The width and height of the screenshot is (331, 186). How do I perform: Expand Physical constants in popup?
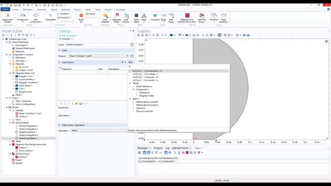(133, 111)
